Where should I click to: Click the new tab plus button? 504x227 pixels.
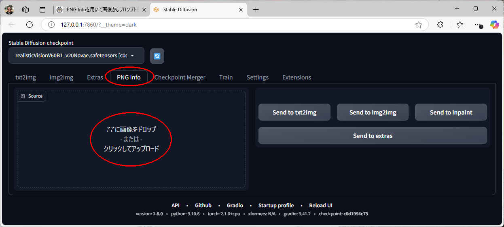(x=256, y=10)
